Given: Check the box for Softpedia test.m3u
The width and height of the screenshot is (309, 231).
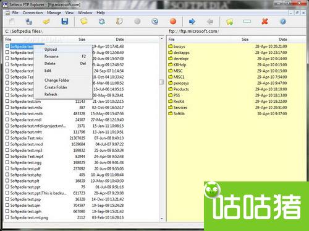Looking at the screenshot, I should click(x=7, y=107).
